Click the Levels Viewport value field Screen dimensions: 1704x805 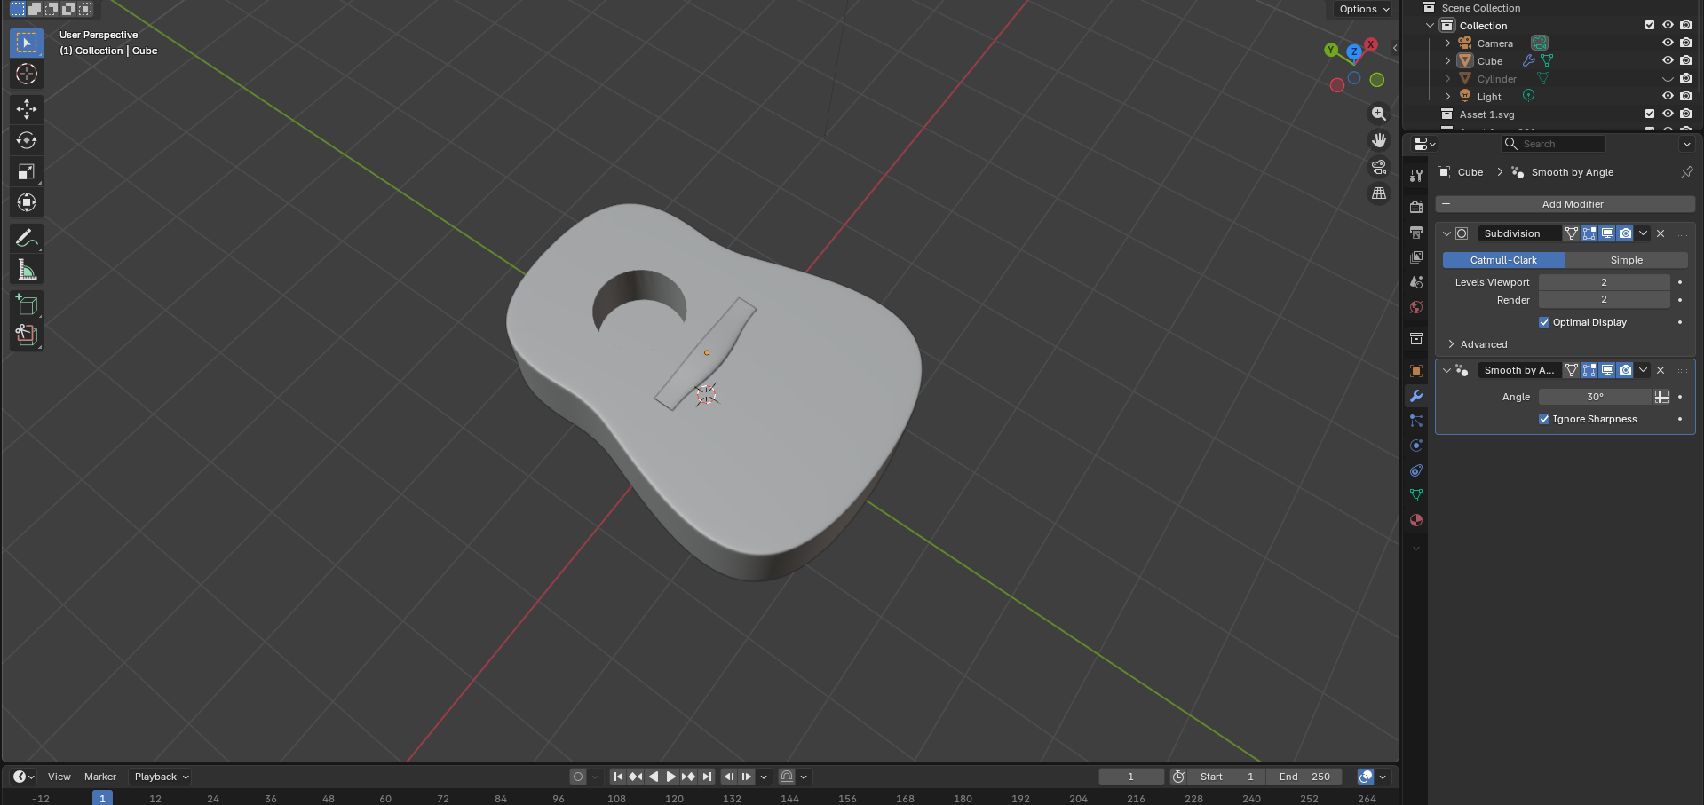tap(1605, 282)
